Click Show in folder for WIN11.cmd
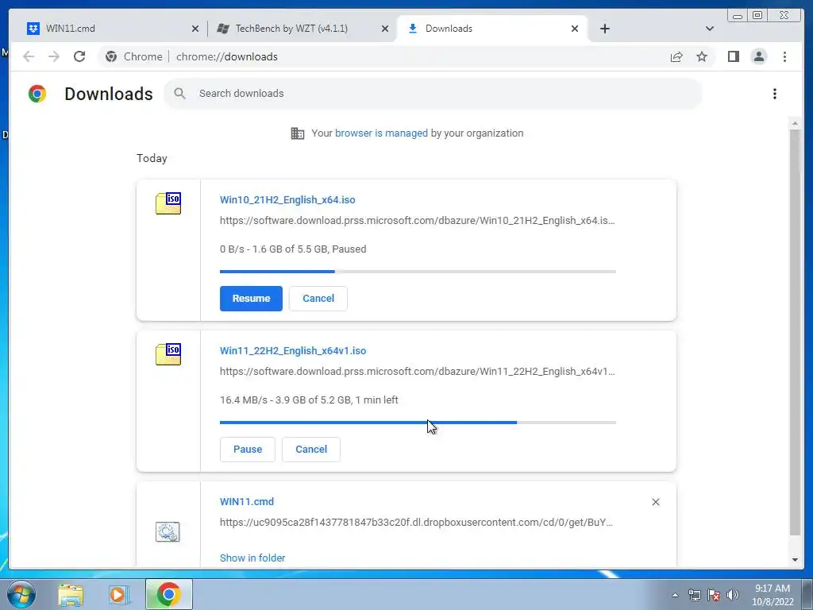The width and height of the screenshot is (813, 610). pyautogui.click(x=252, y=558)
